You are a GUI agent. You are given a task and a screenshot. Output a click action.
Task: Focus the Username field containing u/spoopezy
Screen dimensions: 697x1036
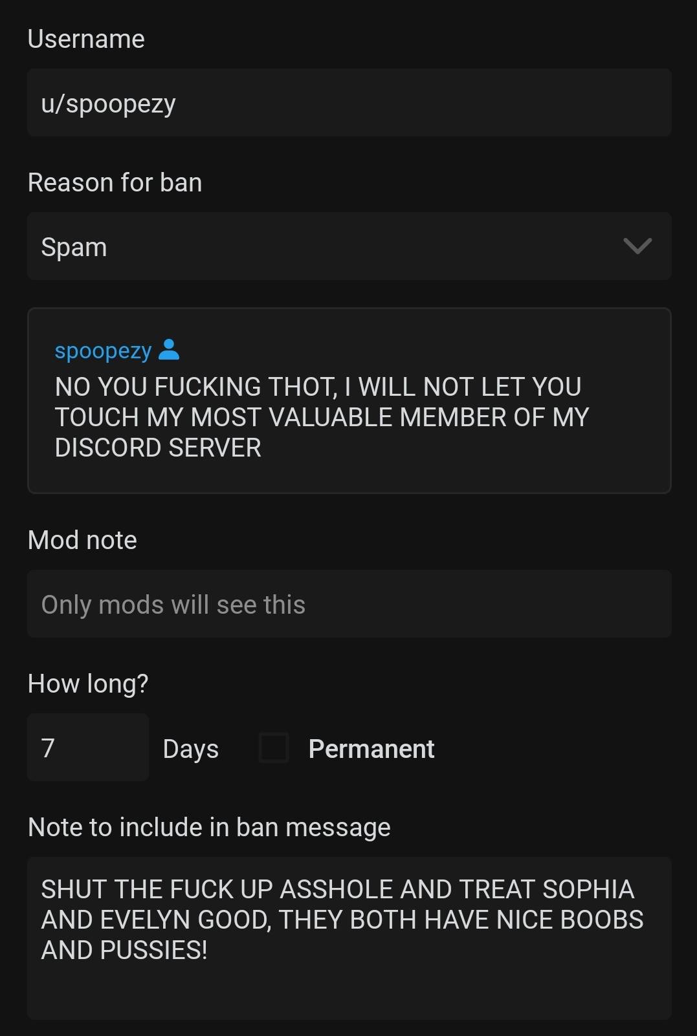click(x=349, y=103)
